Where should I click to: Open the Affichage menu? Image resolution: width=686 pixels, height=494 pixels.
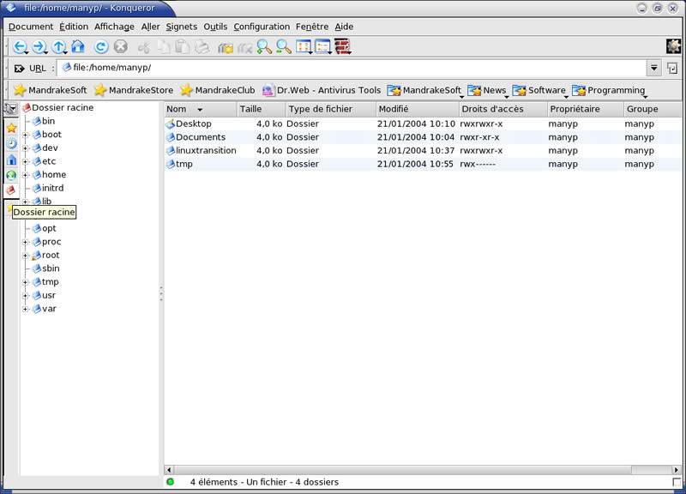pos(114,27)
